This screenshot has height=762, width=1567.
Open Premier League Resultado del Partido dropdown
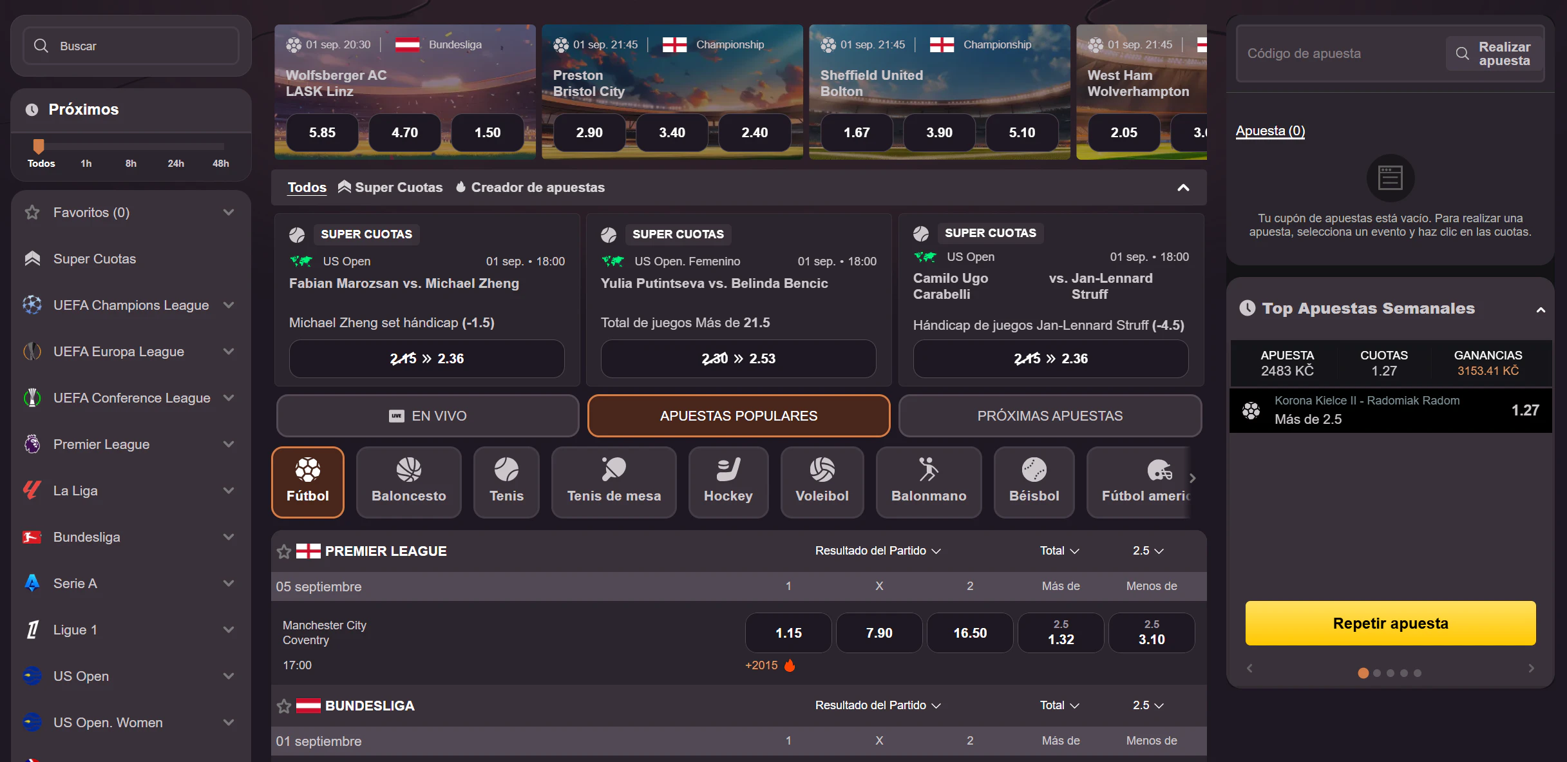point(878,551)
